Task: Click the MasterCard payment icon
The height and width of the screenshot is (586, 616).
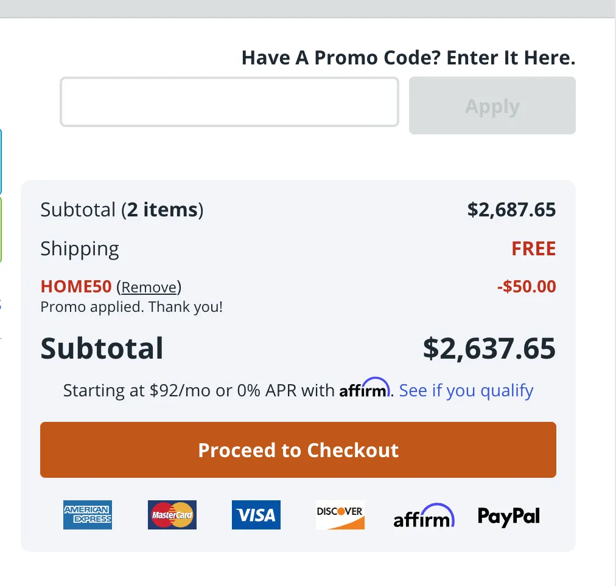Action: [x=172, y=515]
